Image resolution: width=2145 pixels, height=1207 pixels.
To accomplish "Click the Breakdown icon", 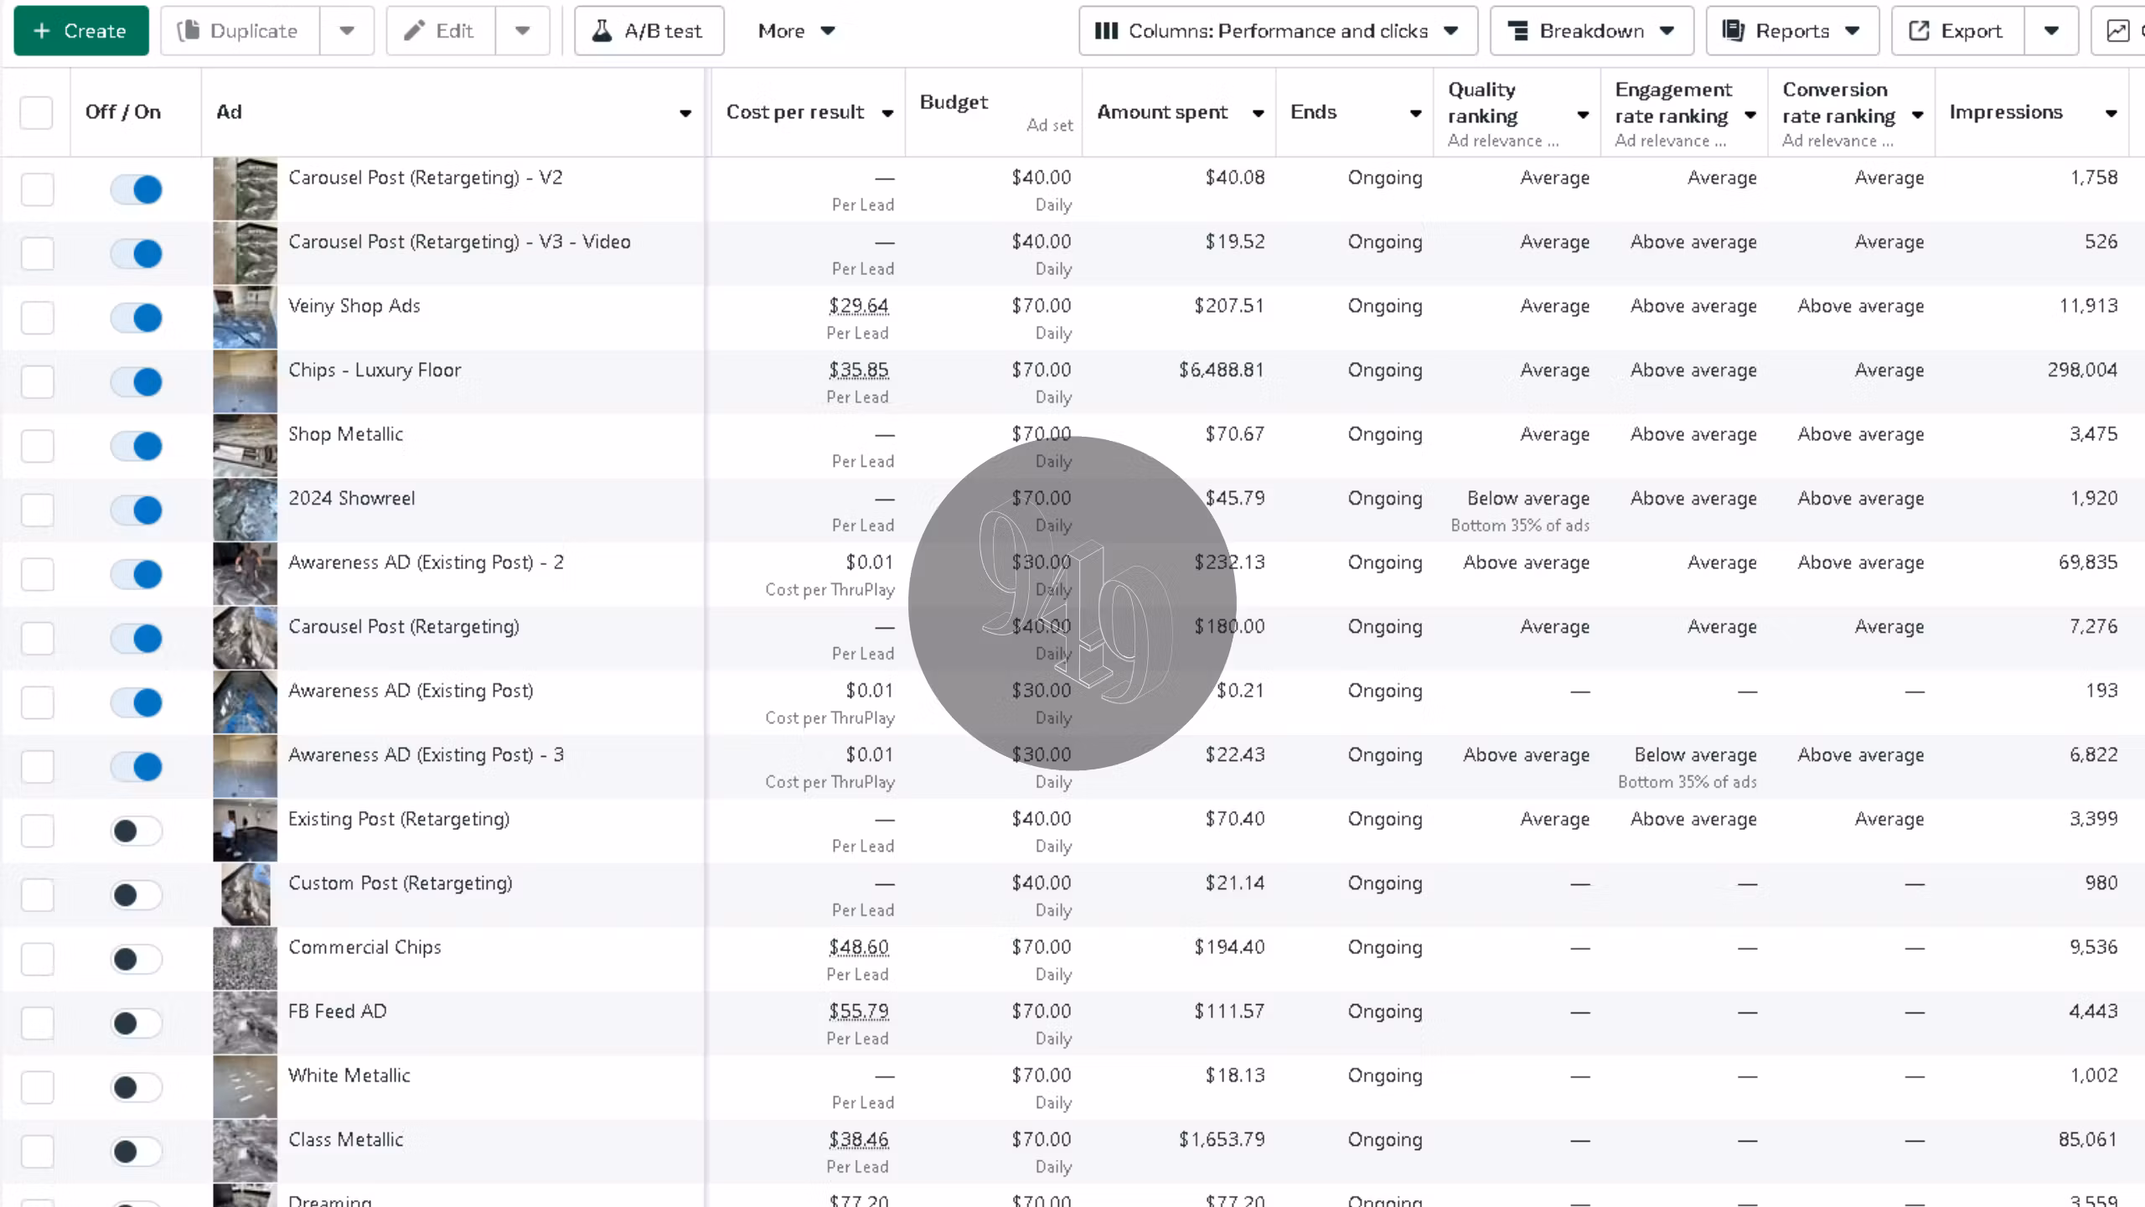I will (x=1517, y=31).
